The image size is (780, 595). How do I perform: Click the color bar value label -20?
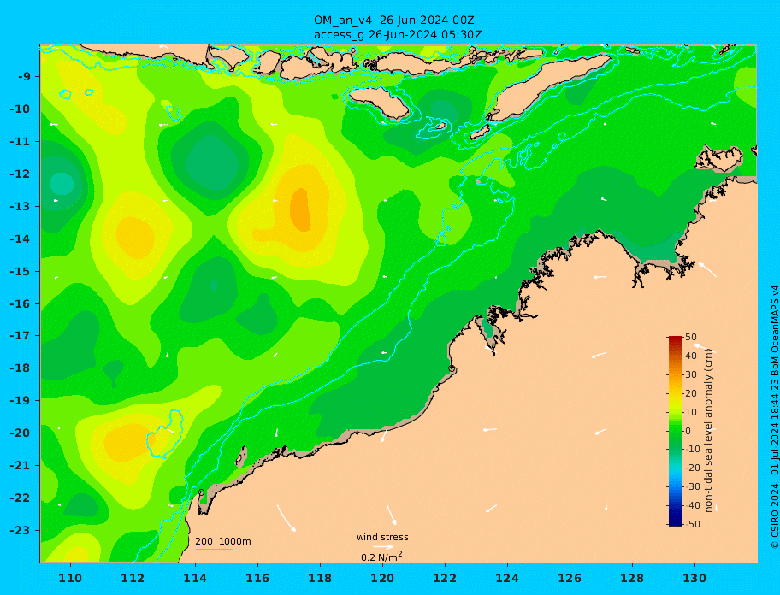tap(691, 468)
